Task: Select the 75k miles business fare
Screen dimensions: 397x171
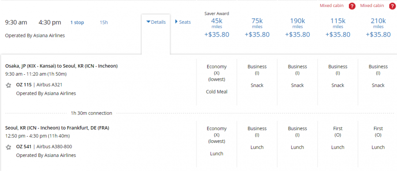Action: coord(257,28)
